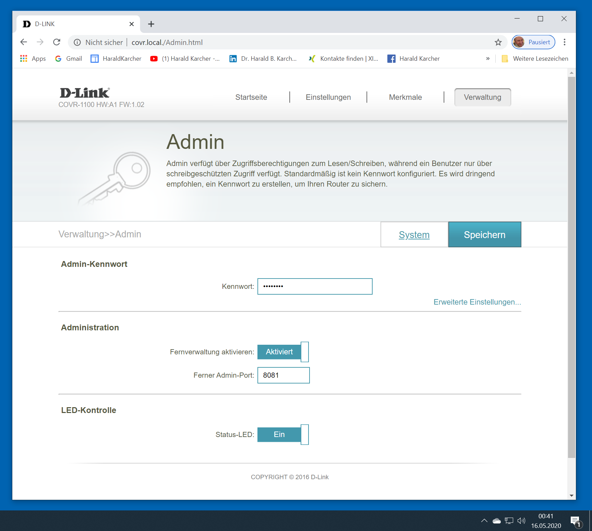The width and height of the screenshot is (592, 531).
Task: Toggle the Fernverwaltung aktivieren switch
Action: 283,352
